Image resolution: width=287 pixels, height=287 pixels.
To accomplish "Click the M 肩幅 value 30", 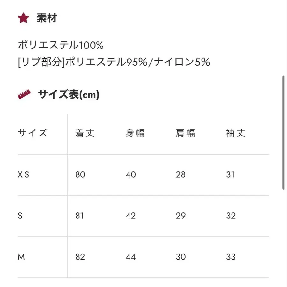I will click(180, 257).
